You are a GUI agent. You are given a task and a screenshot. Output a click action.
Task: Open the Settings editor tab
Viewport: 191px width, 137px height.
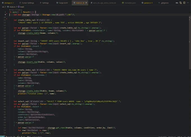pos(44,3)
